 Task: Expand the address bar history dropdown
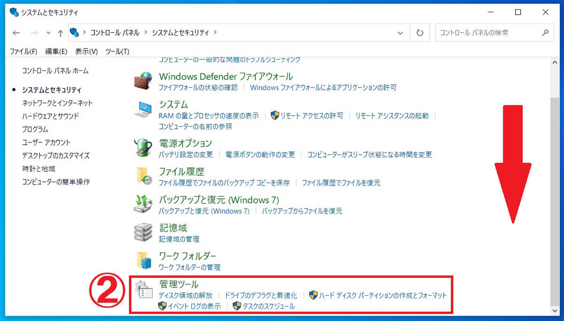[400, 33]
